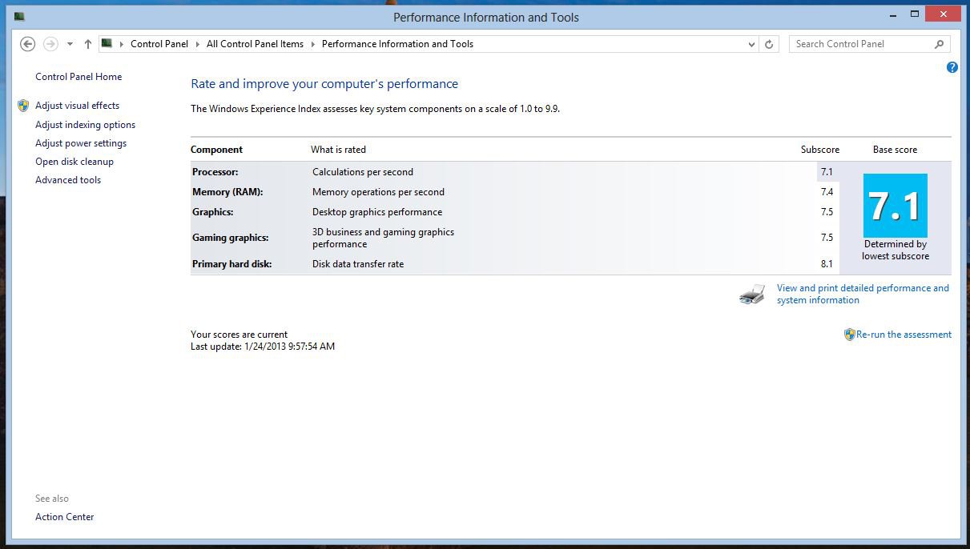Select the Processor: row label
Image resolution: width=970 pixels, height=549 pixels.
coord(215,172)
